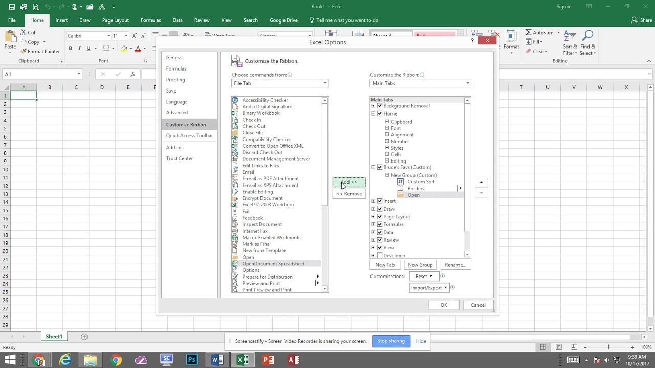Click OK in Excel Options
The width and height of the screenshot is (655, 368).
[444, 305]
